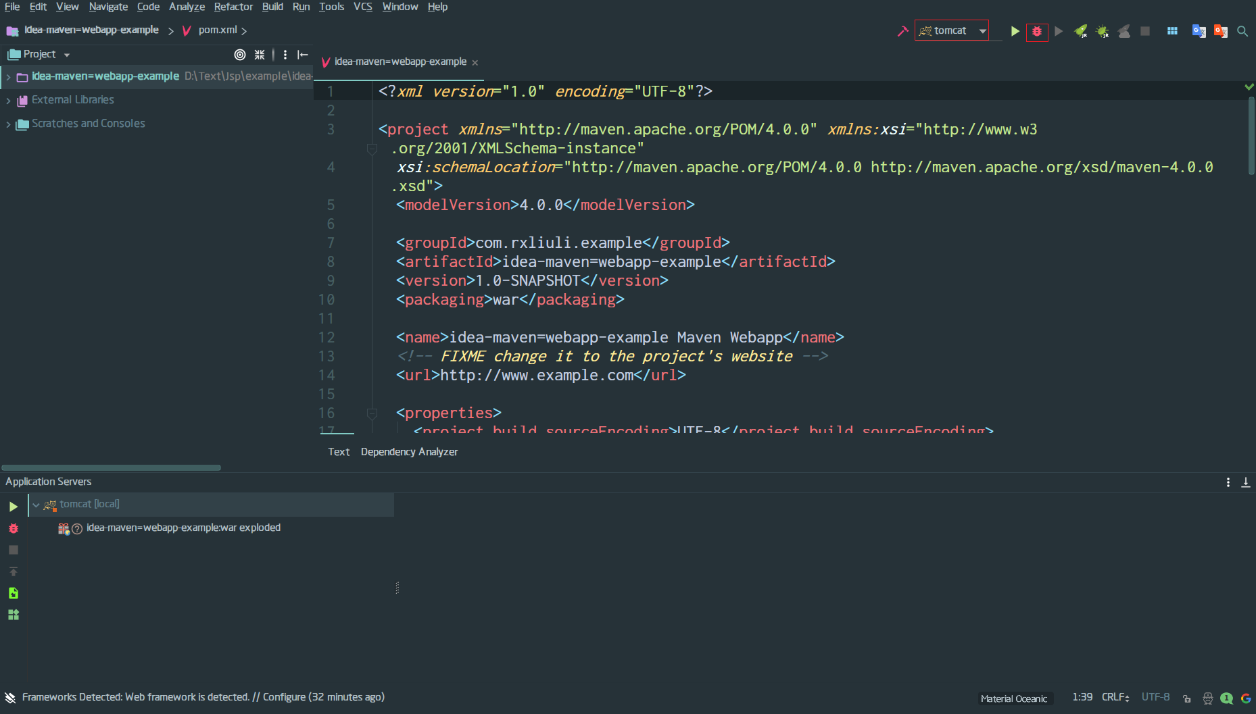
Task: Click the Material Oceanic theme status widget
Action: [x=1013, y=698]
